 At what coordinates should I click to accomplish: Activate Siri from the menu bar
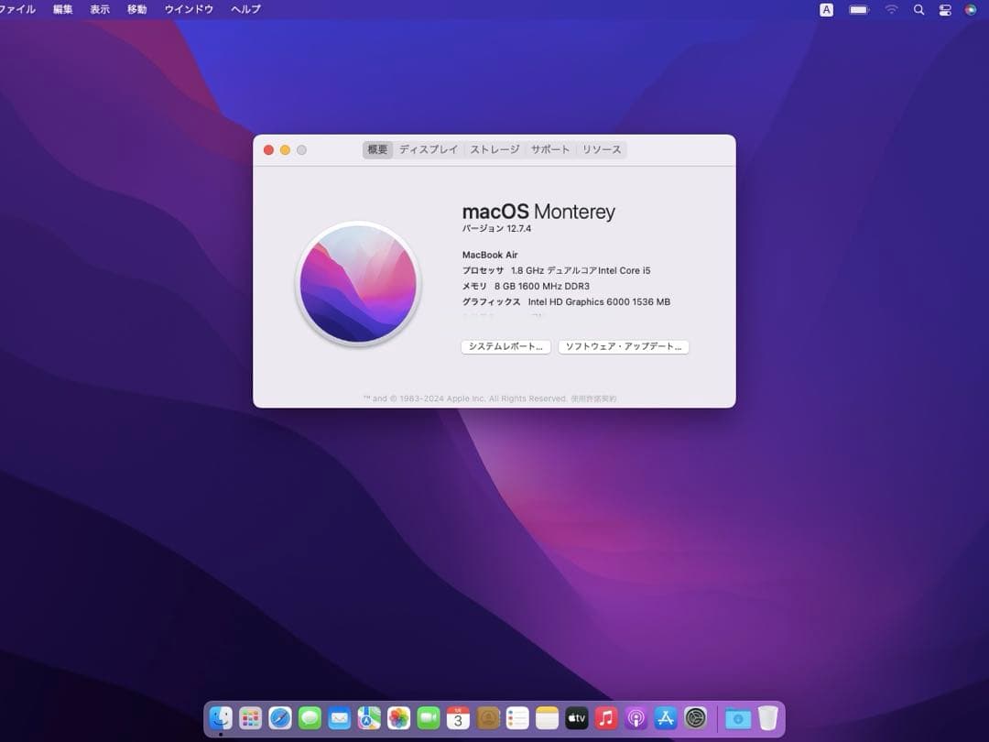(971, 9)
